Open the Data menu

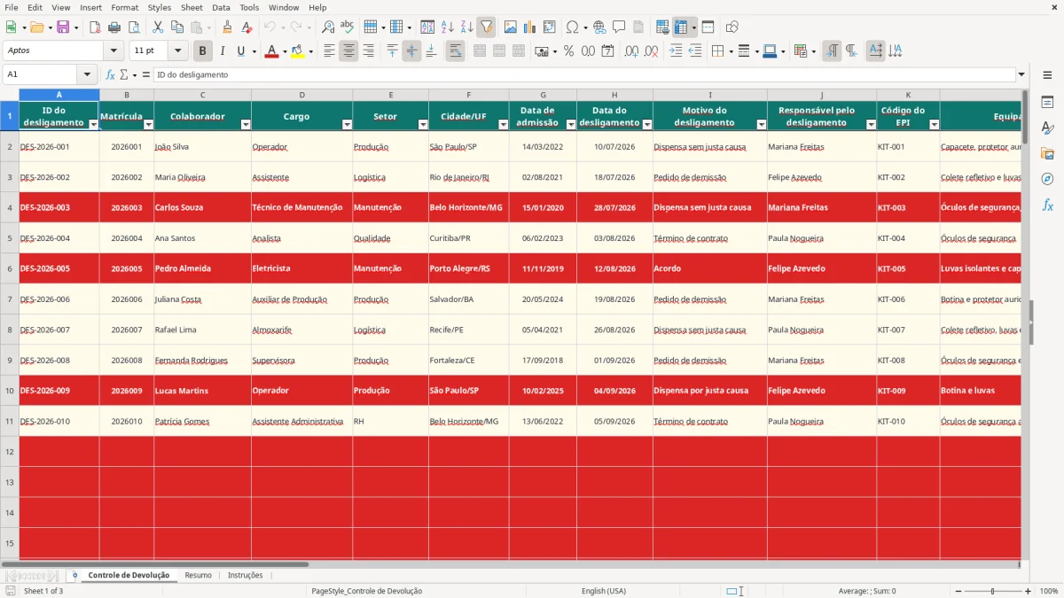[x=221, y=7]
